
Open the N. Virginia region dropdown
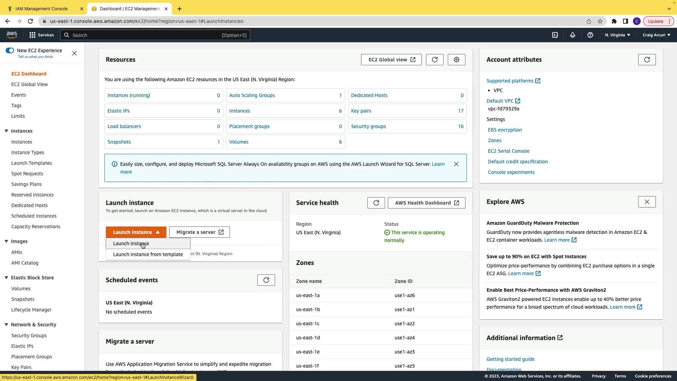617,35
